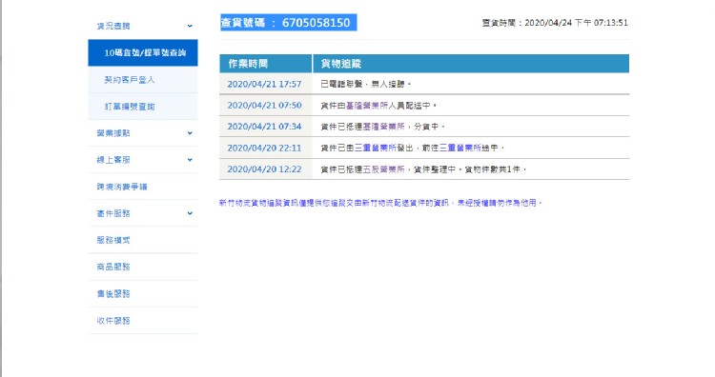Click 基隆營業所 link in the 07:34 row
This screenshot has width=715, height=377.
(x=383, y=127)
